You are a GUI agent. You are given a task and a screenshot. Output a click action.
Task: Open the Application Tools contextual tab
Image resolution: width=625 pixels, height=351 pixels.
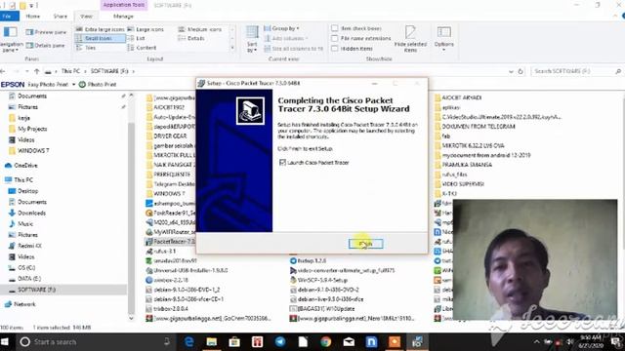[x=124, y=5]
